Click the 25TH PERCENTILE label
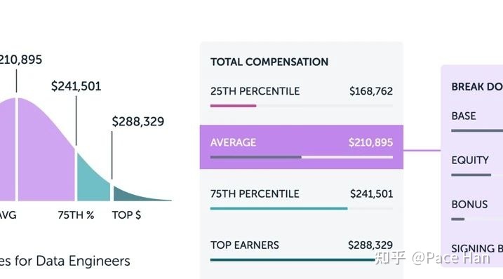 255,91
